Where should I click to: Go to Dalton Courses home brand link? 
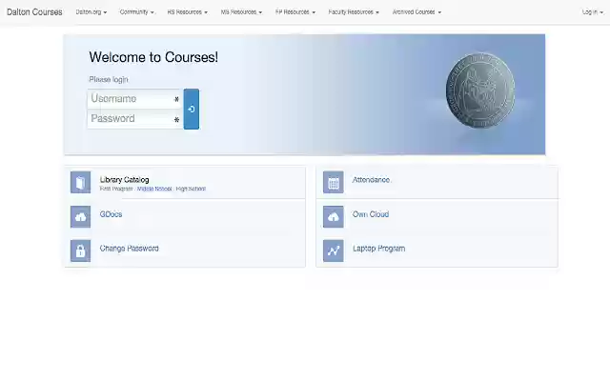coord(34,12)
